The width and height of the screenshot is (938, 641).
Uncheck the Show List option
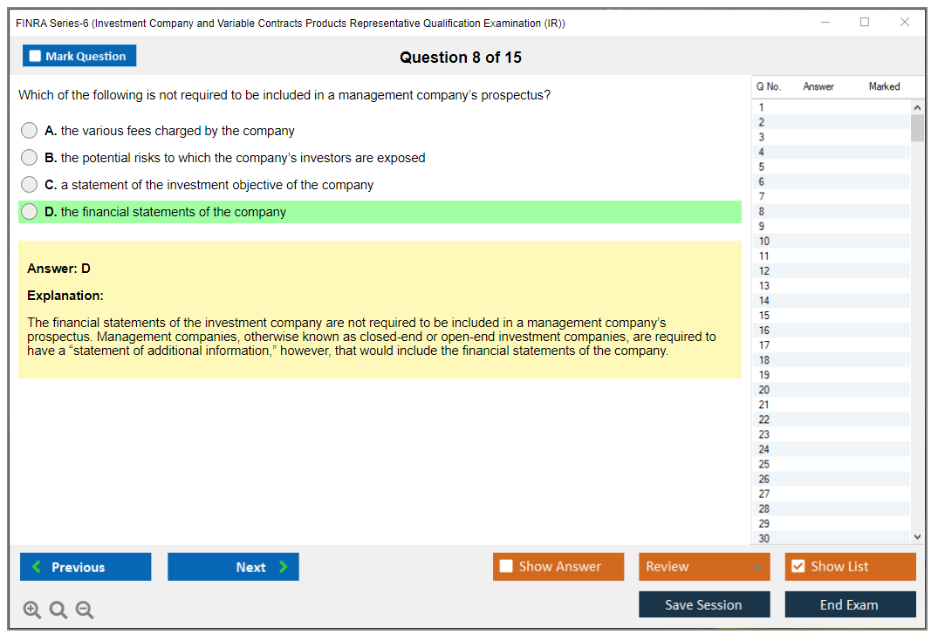click(x=798, y=567)
